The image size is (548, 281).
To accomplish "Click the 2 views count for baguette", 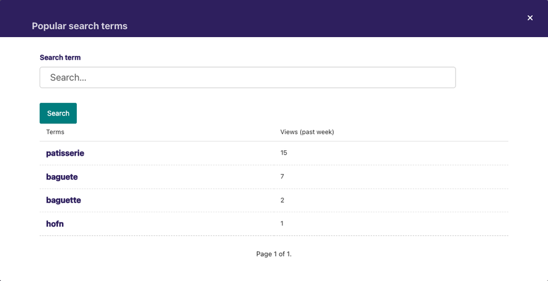I will [x=282, y=200].
